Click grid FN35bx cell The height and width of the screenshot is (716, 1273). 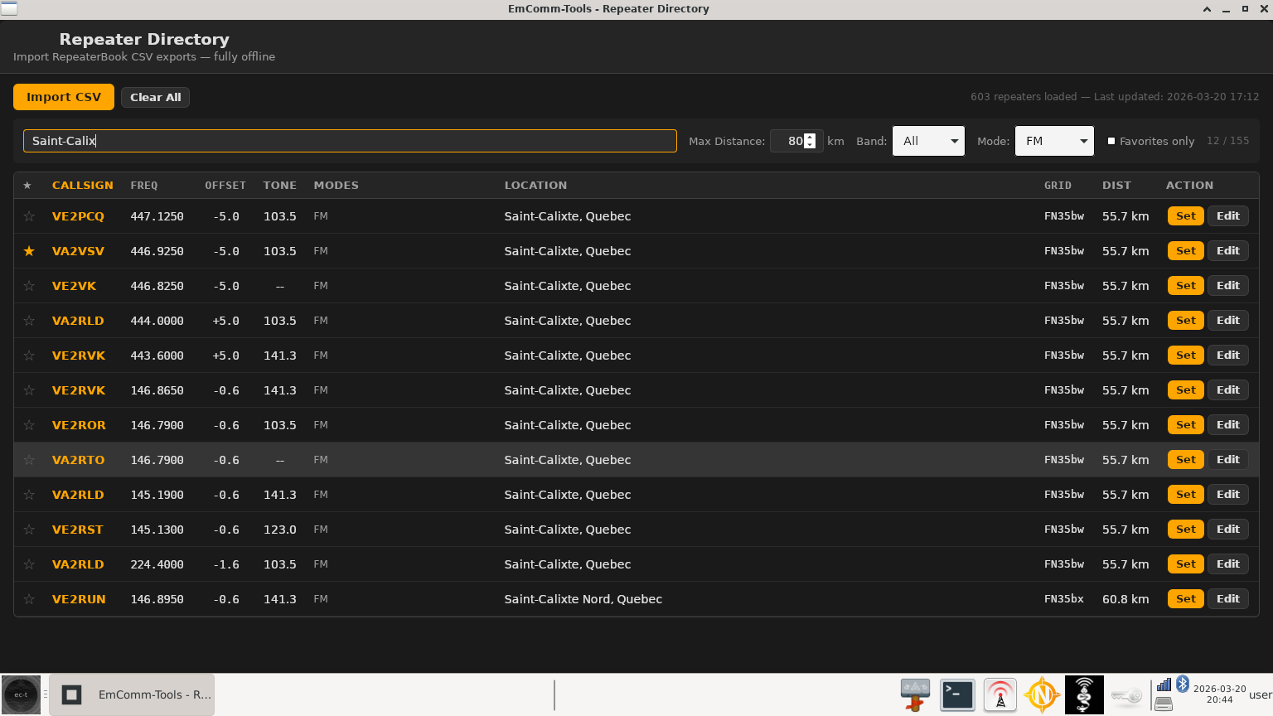click(x=1063, y=599)
